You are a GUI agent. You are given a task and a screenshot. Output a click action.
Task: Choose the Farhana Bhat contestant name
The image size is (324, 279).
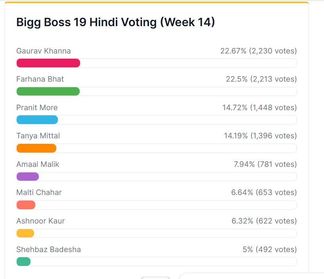(40, 79)
